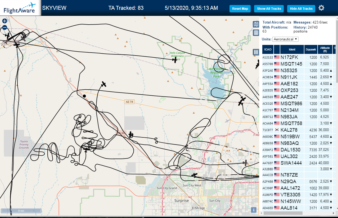
Task: Zoom in the map with plus button
Action: pyautogui.click(x=4, y=21)
